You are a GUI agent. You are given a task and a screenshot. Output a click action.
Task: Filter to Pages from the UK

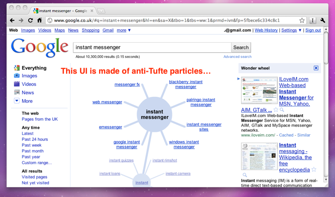tap(40, 119)
